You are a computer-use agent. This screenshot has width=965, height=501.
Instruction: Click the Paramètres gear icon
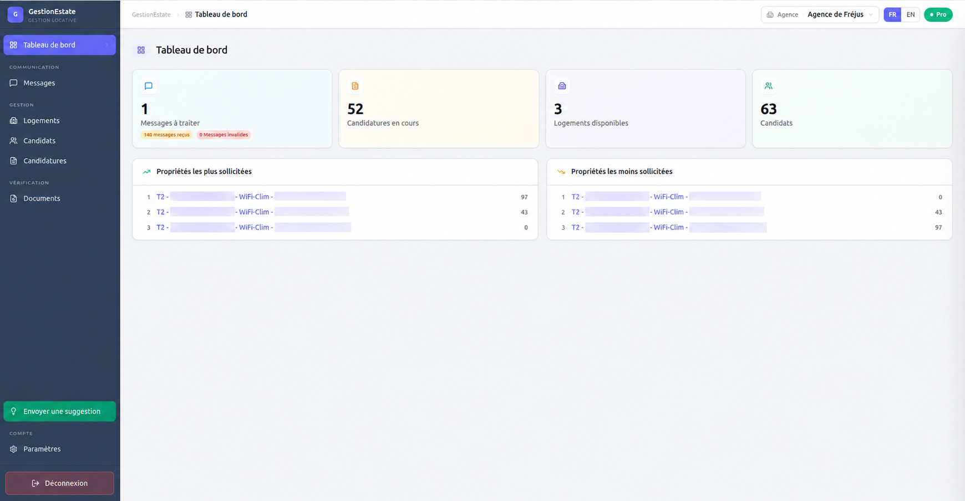(x=14, y=449)
